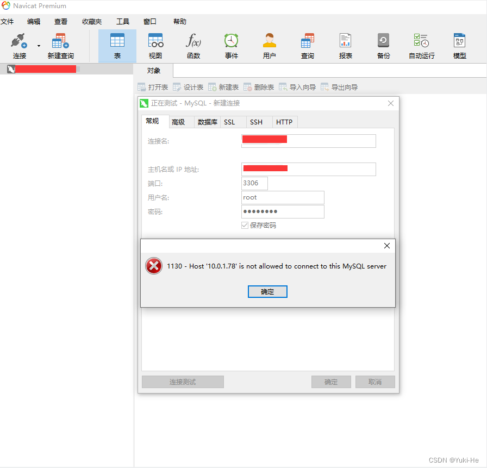Viewport: 487px width, 468px height.
Task: Close the 新建连接 dialog window
Action: coord(391,103)
